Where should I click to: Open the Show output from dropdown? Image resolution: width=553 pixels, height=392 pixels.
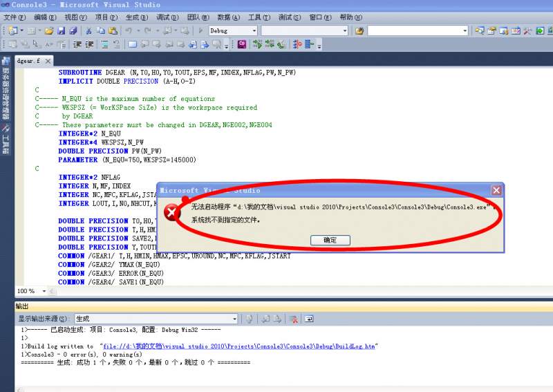(234, 319)
